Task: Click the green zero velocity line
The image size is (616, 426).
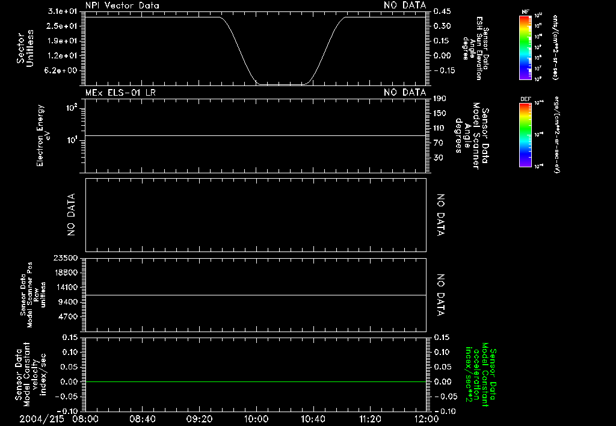Action: point(256,381)
